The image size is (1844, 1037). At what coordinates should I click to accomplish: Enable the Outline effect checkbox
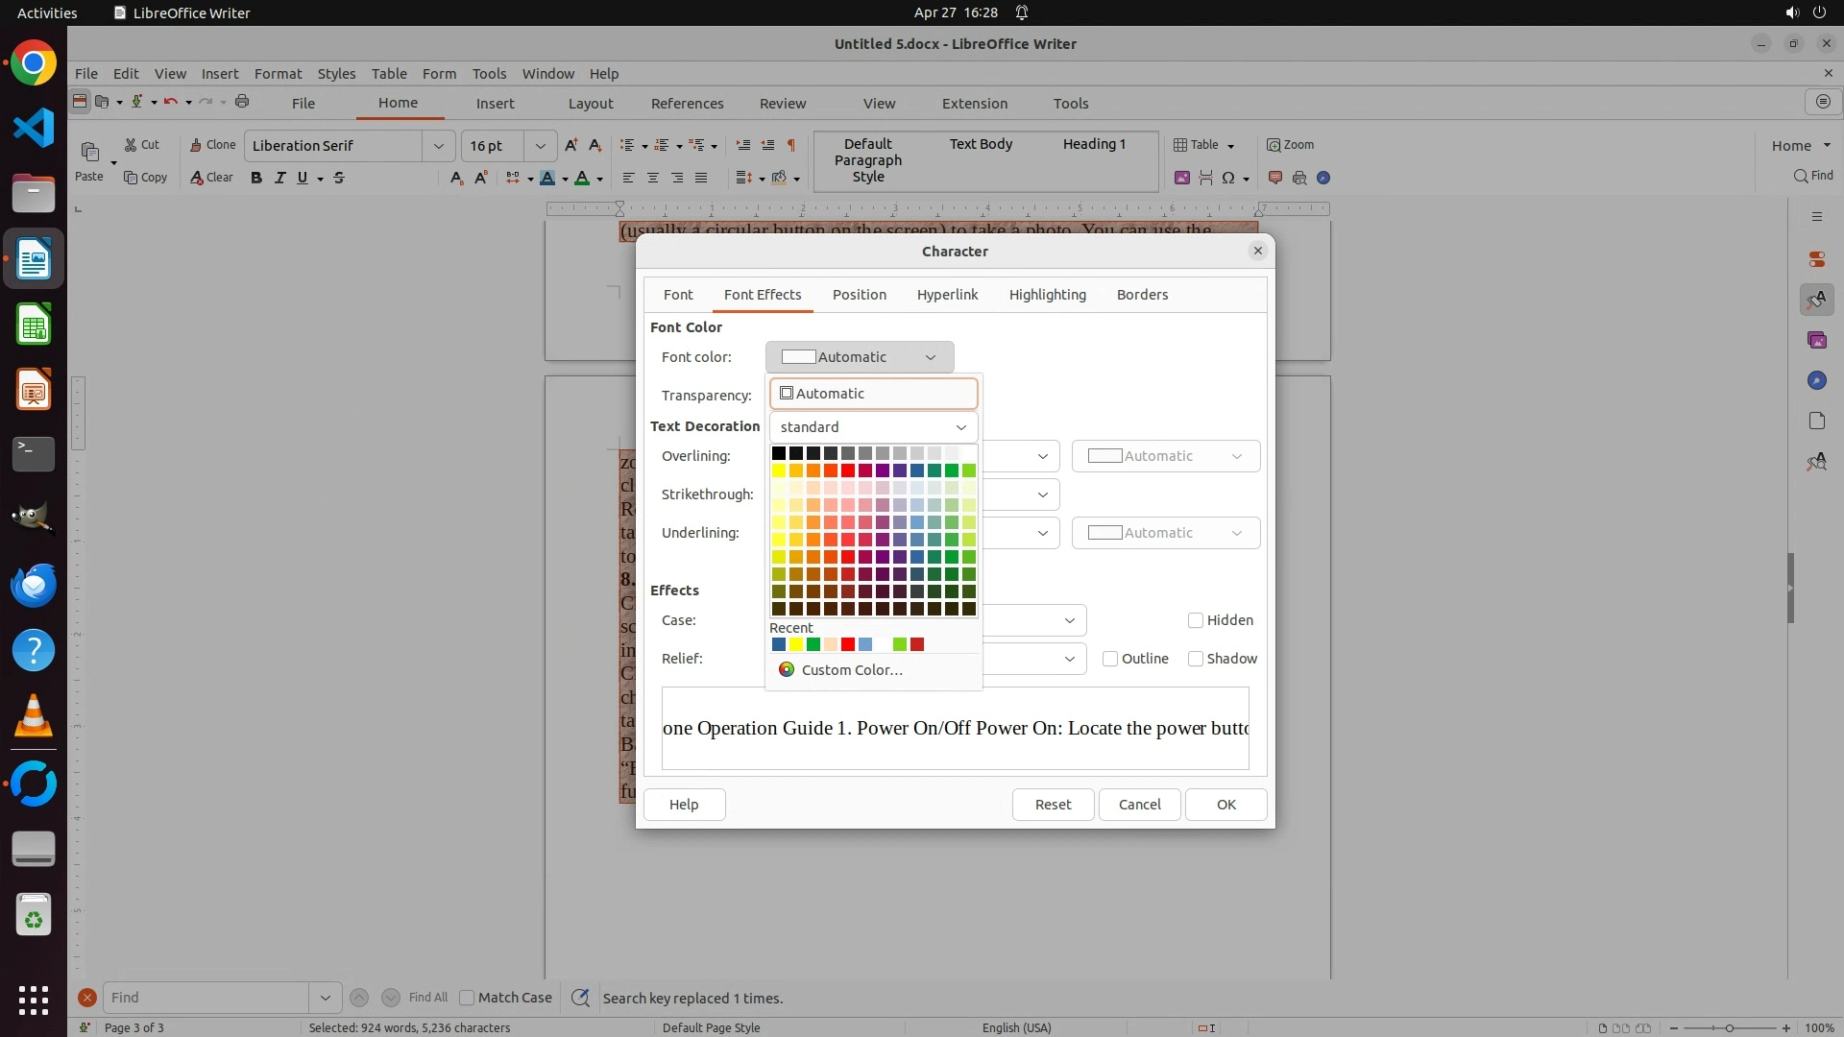pyautogui.click(x=1110, y=659)
